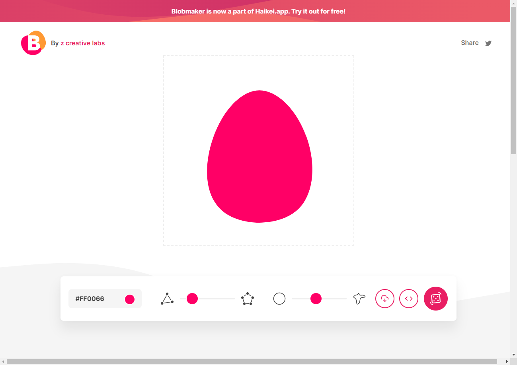Click the spiky blob high-contrast icon

[359, 299]
